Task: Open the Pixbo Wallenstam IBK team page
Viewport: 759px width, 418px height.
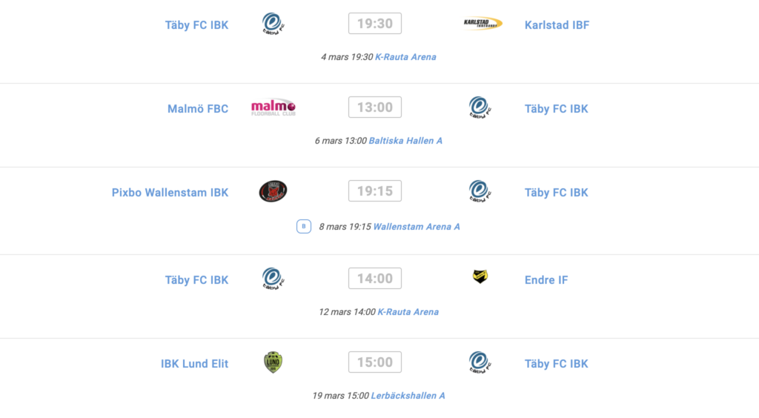Action: 170,193
